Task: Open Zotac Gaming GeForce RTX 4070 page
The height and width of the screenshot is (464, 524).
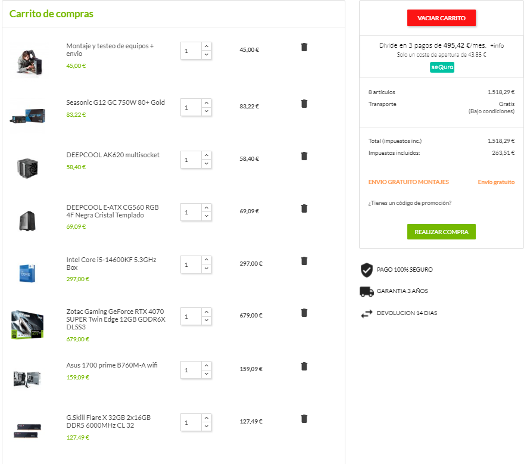Action: pyautogui.click(x=116, y=319)
